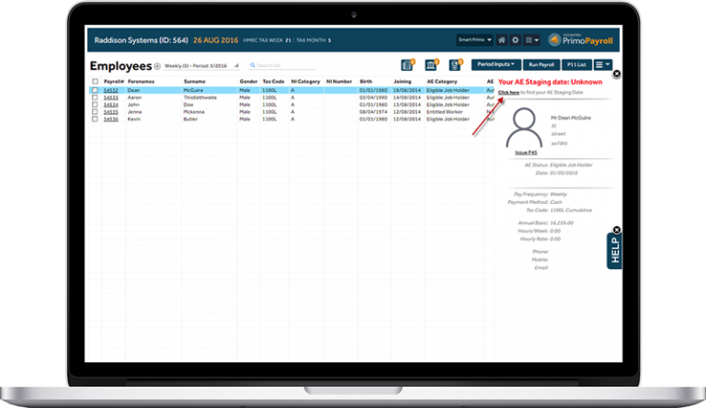Sort by the Birth column header
This screenshot has width=706, height=408.
pyautogui.click(x=366, y=82)
